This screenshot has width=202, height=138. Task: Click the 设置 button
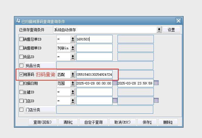[x=171, y=30]
